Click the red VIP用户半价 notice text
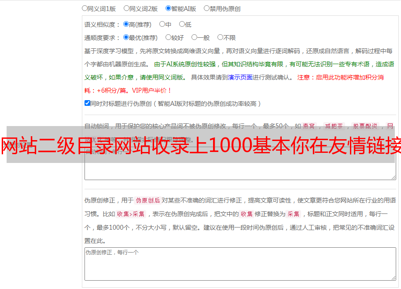 coord(151,90)
